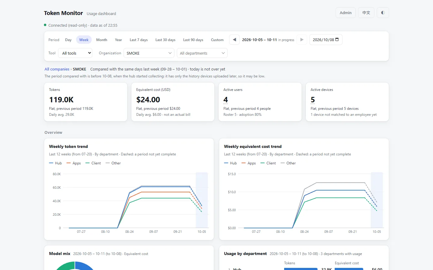The width and height of the screenshot is (433, 270).
Task: Click the Equivalent cost value $24.00
Action: (148, 100)
